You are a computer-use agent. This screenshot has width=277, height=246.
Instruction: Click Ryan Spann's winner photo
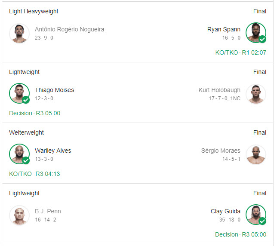256,33
